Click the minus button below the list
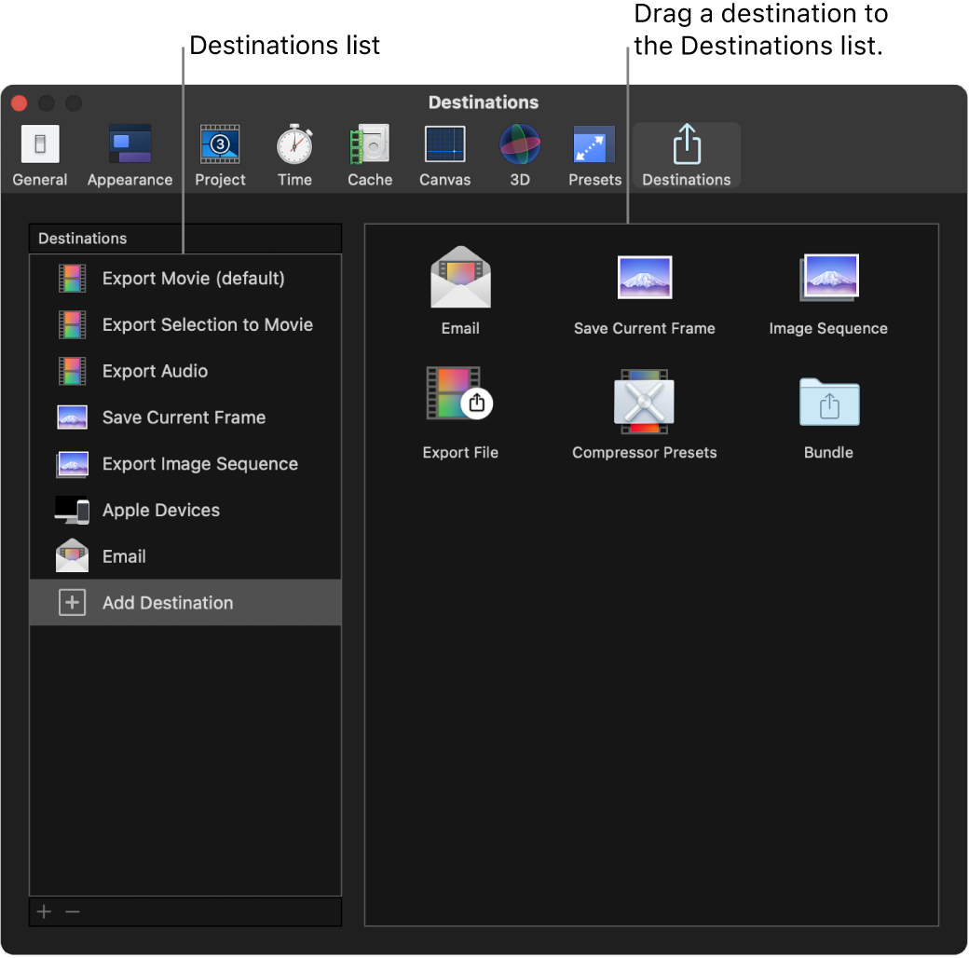This screenshot has height=958, width=969. tap(73, 911)
